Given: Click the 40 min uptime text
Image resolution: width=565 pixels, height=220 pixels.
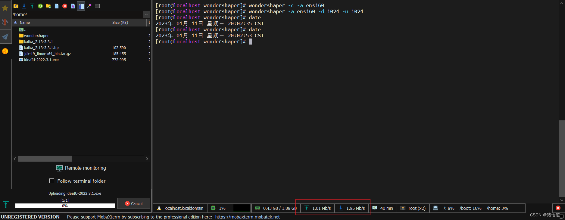Looking at the screenshot, I should click(386, 208).
